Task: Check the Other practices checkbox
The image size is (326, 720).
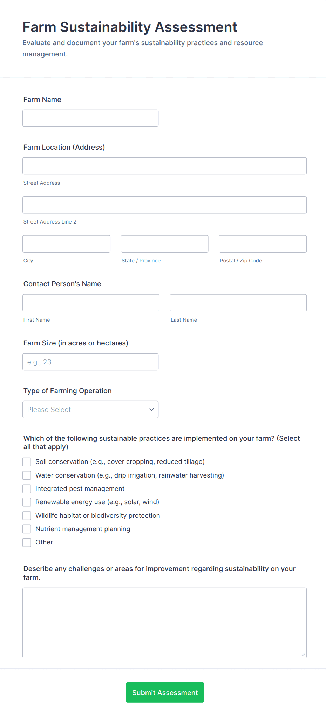Action: [27, 542]
